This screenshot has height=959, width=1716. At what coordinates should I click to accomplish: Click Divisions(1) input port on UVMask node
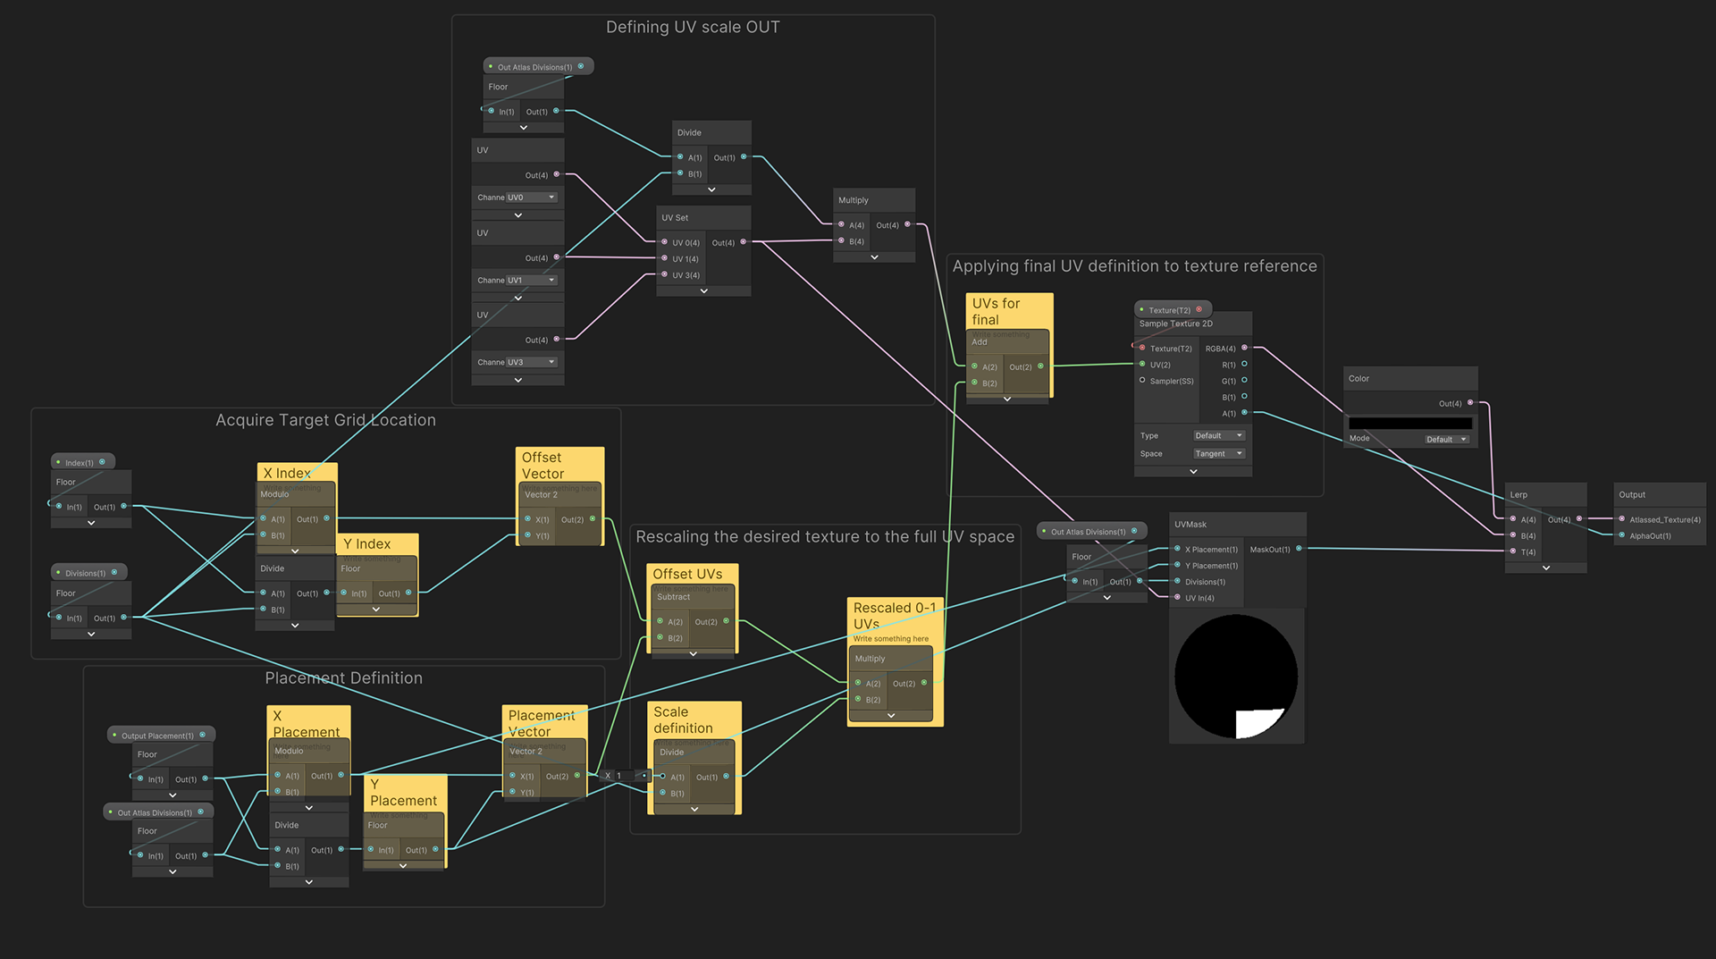[1177, 582]
